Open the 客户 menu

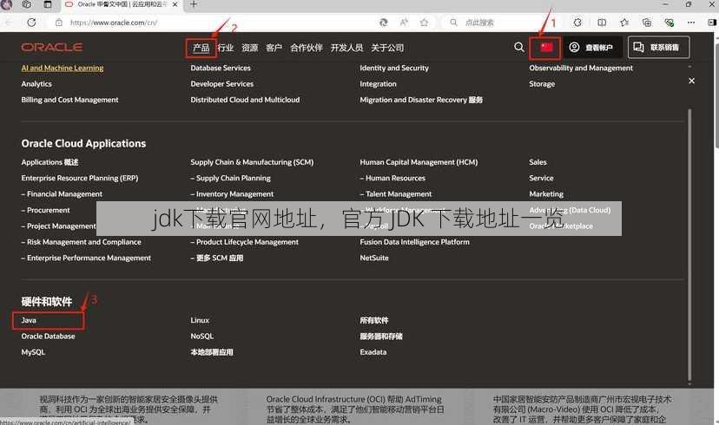(274, 48)
